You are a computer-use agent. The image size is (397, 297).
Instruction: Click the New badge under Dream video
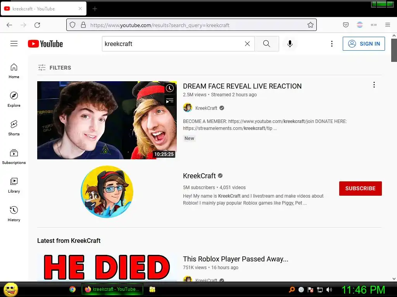click(189, 138)
